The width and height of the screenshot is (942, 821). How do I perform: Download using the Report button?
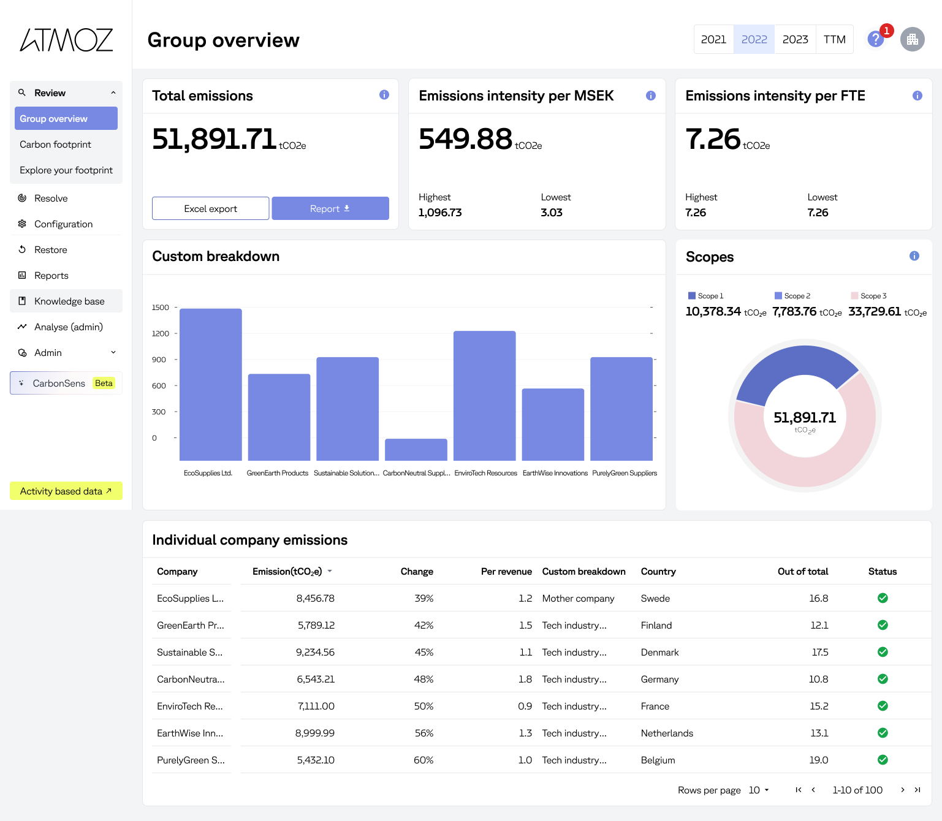click(330, 209)
